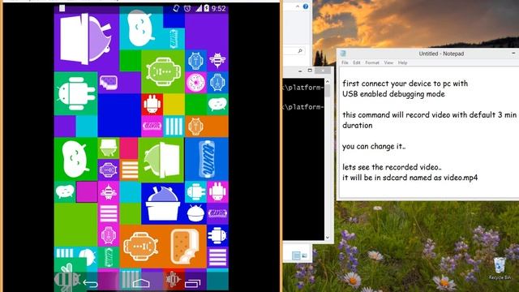519x292 pixels.
Task: Tap the alarm clock icon in phone status bar
Action: coord(187,8)
